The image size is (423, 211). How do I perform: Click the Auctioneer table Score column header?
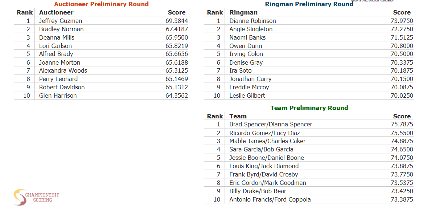(177, 12)
